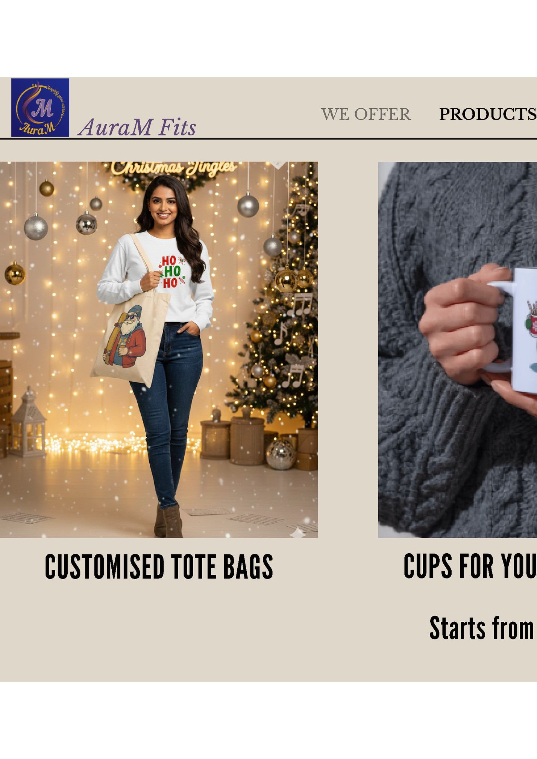Screen dimensions: 537x759
Task: Click the Santa skateboard print on tote bag
Action: click(125, 337)
